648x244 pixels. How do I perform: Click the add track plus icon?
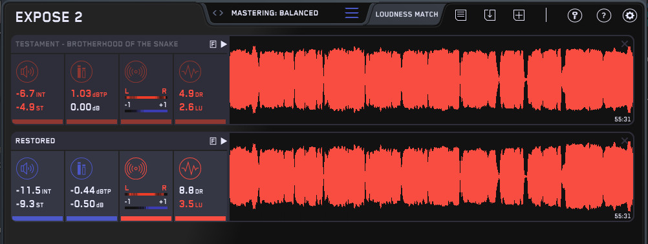519,15
